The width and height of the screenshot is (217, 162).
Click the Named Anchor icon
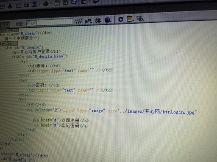10,6
